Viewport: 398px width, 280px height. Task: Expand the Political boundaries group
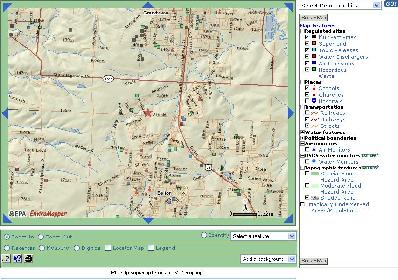(302, 138)
